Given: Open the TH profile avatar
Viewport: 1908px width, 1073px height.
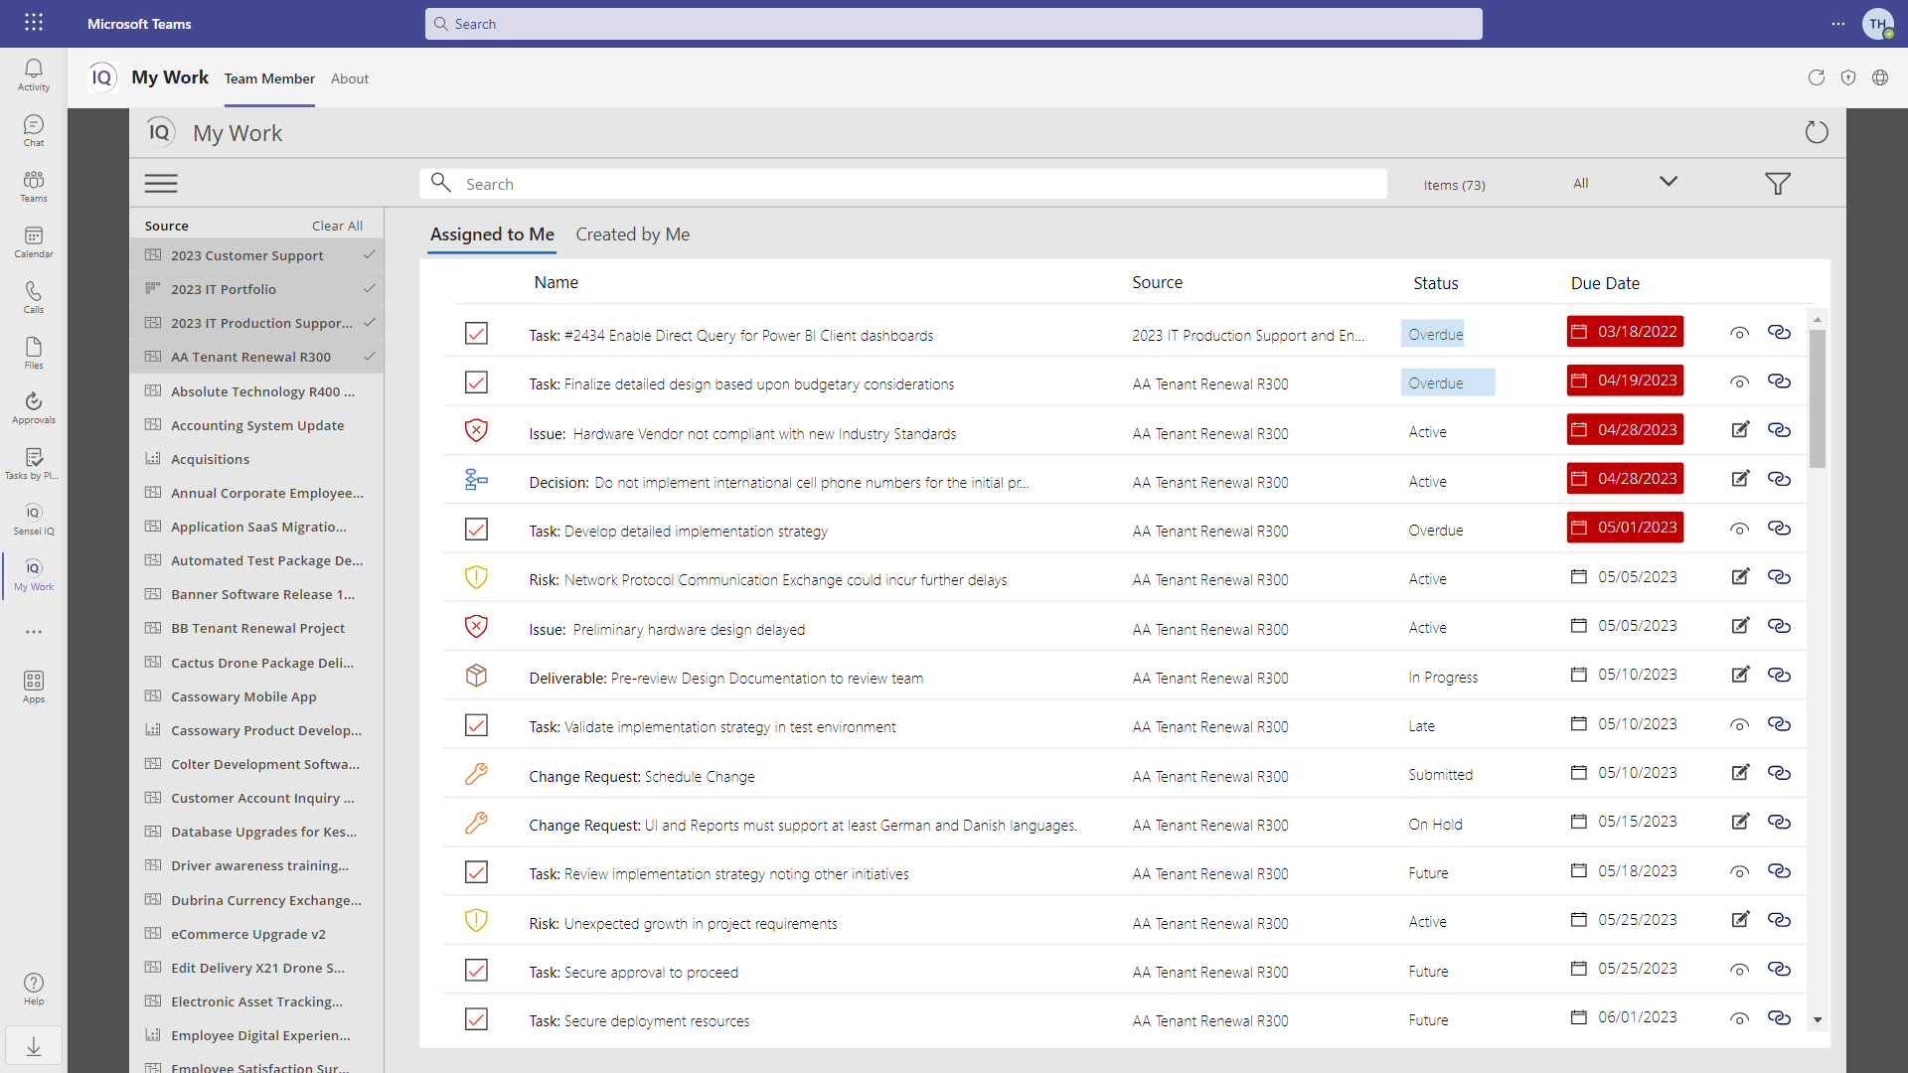Looking at the screenshot, I should click(x=1877, y=24).
